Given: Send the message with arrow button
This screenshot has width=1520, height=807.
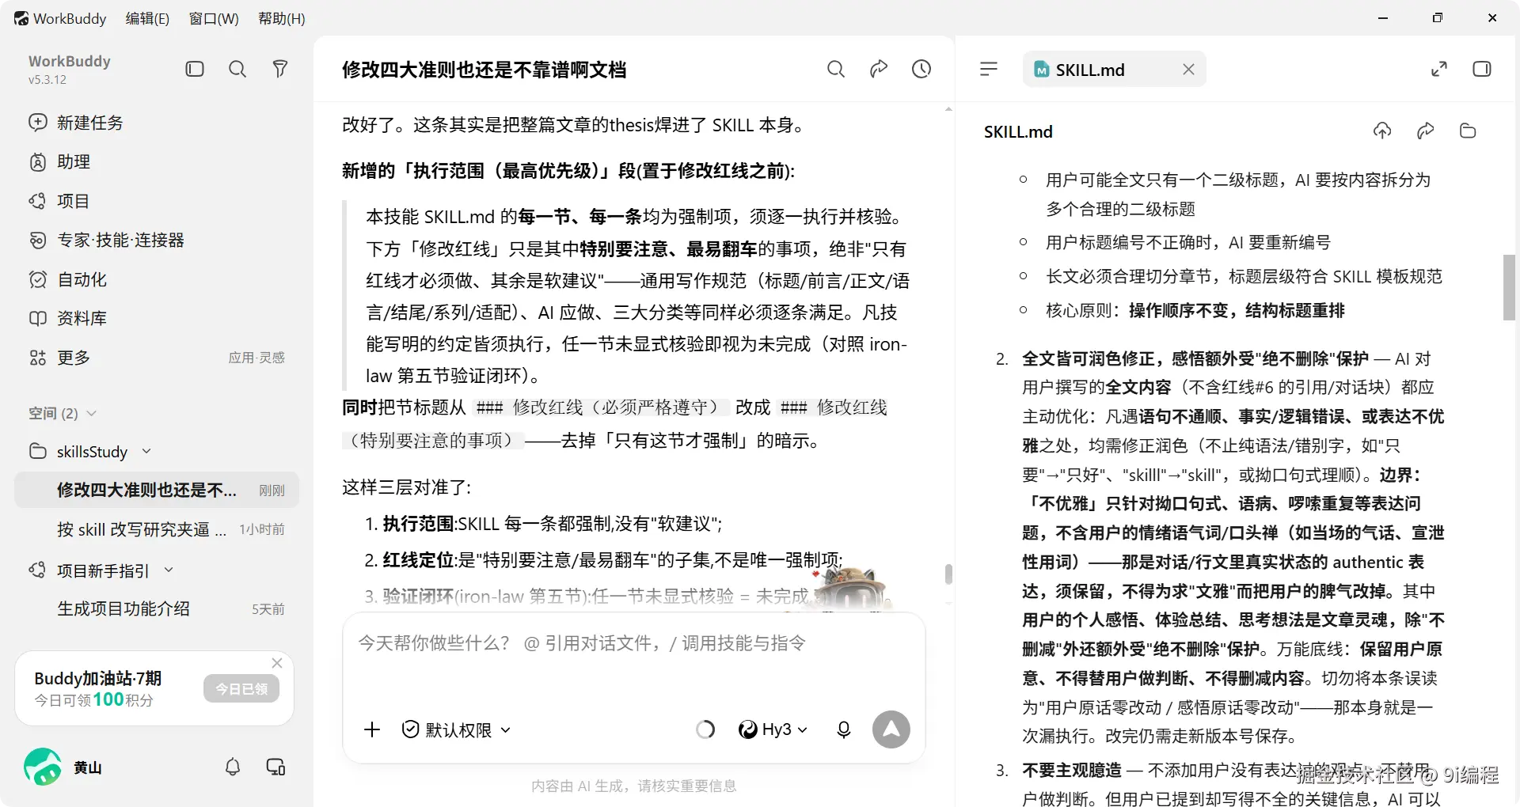Looking at the screenshot, I should (891, 729).
